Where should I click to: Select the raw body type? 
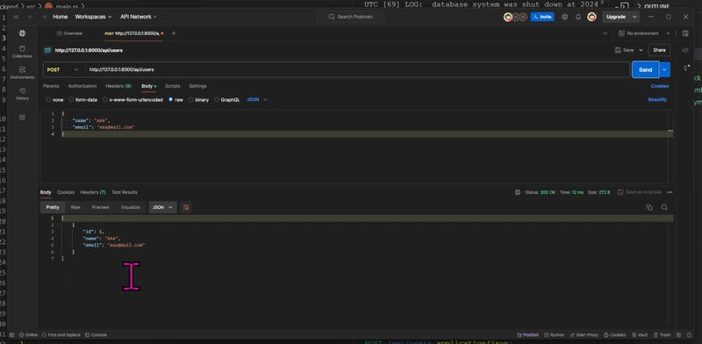[x=175, y=99]
